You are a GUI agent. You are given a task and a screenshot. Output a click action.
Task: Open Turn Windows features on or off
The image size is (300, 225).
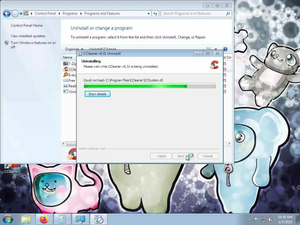(33, 45)
